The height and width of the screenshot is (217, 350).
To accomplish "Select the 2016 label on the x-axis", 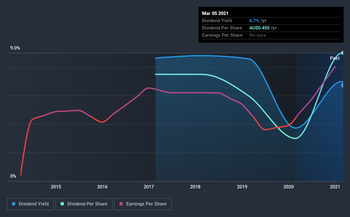I will pyautogui.click(x=102, y=187).
